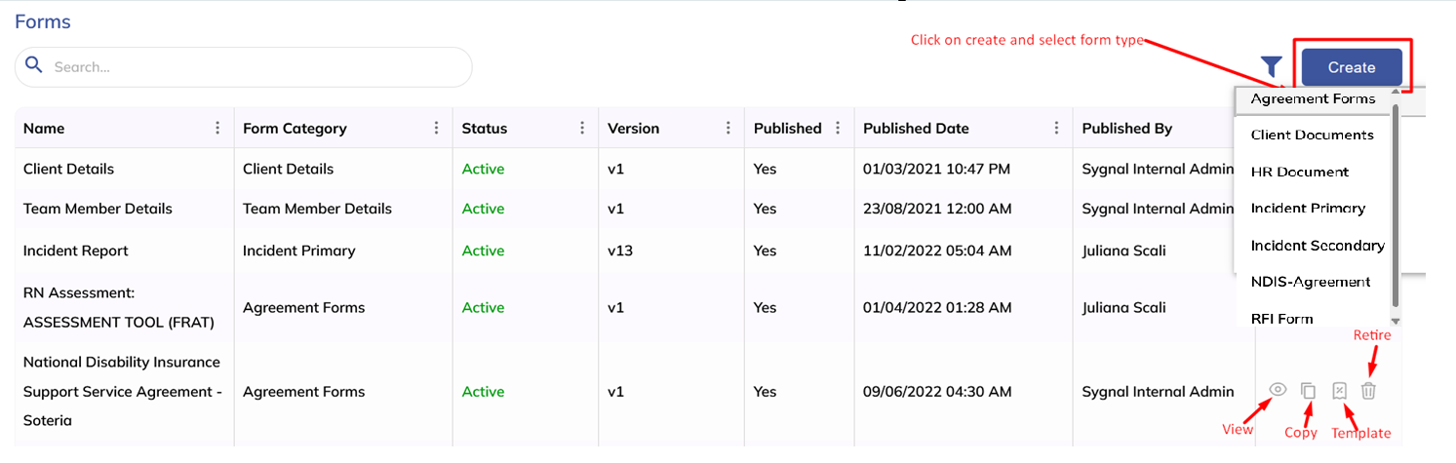Select Agreement Forms from the dropdown
Image resolution: width=1456 pixels, height=463 pixels.
[1313, 98]
